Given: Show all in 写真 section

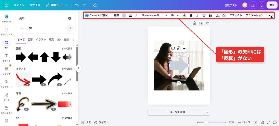Looking at the screenshot, I should pos(67,93).
